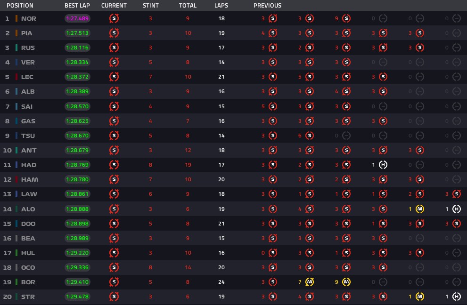The width and height of the screenshot is (467, 305).
Task: Click TSU's 6-lap soft tyre icon
Action: point(310,136)
